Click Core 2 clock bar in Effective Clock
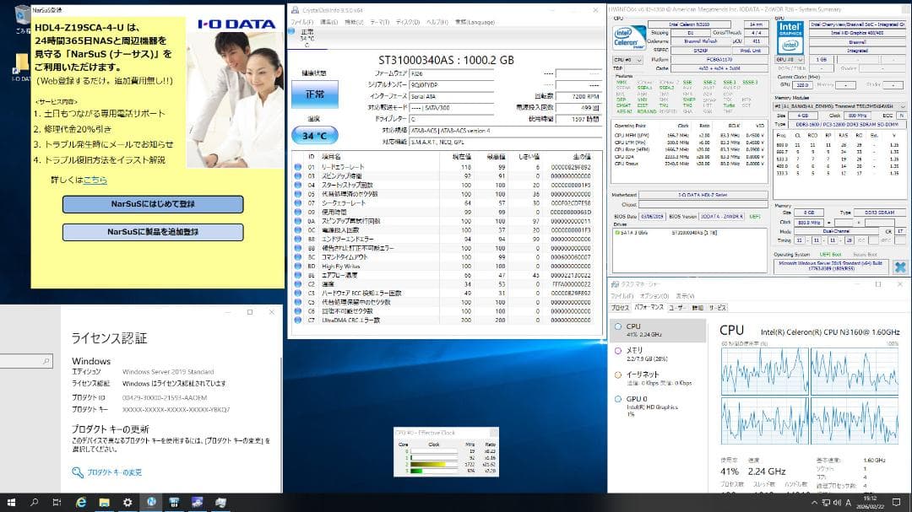 click(433, 465)
